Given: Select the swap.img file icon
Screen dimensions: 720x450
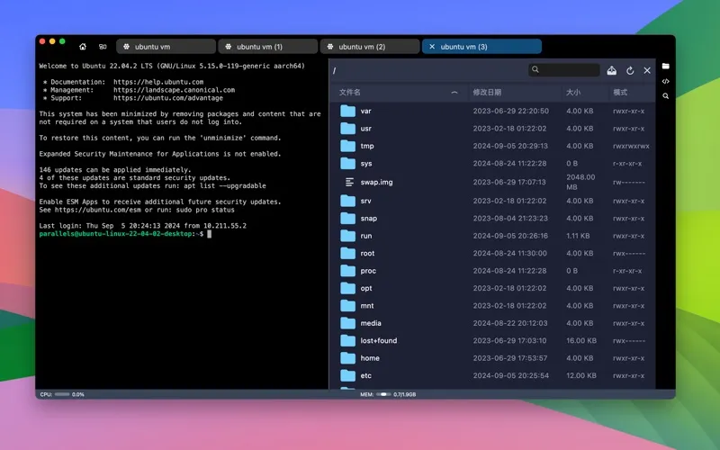Looking at the screenshot, I should pyautogui.click(x=349, y=183).
